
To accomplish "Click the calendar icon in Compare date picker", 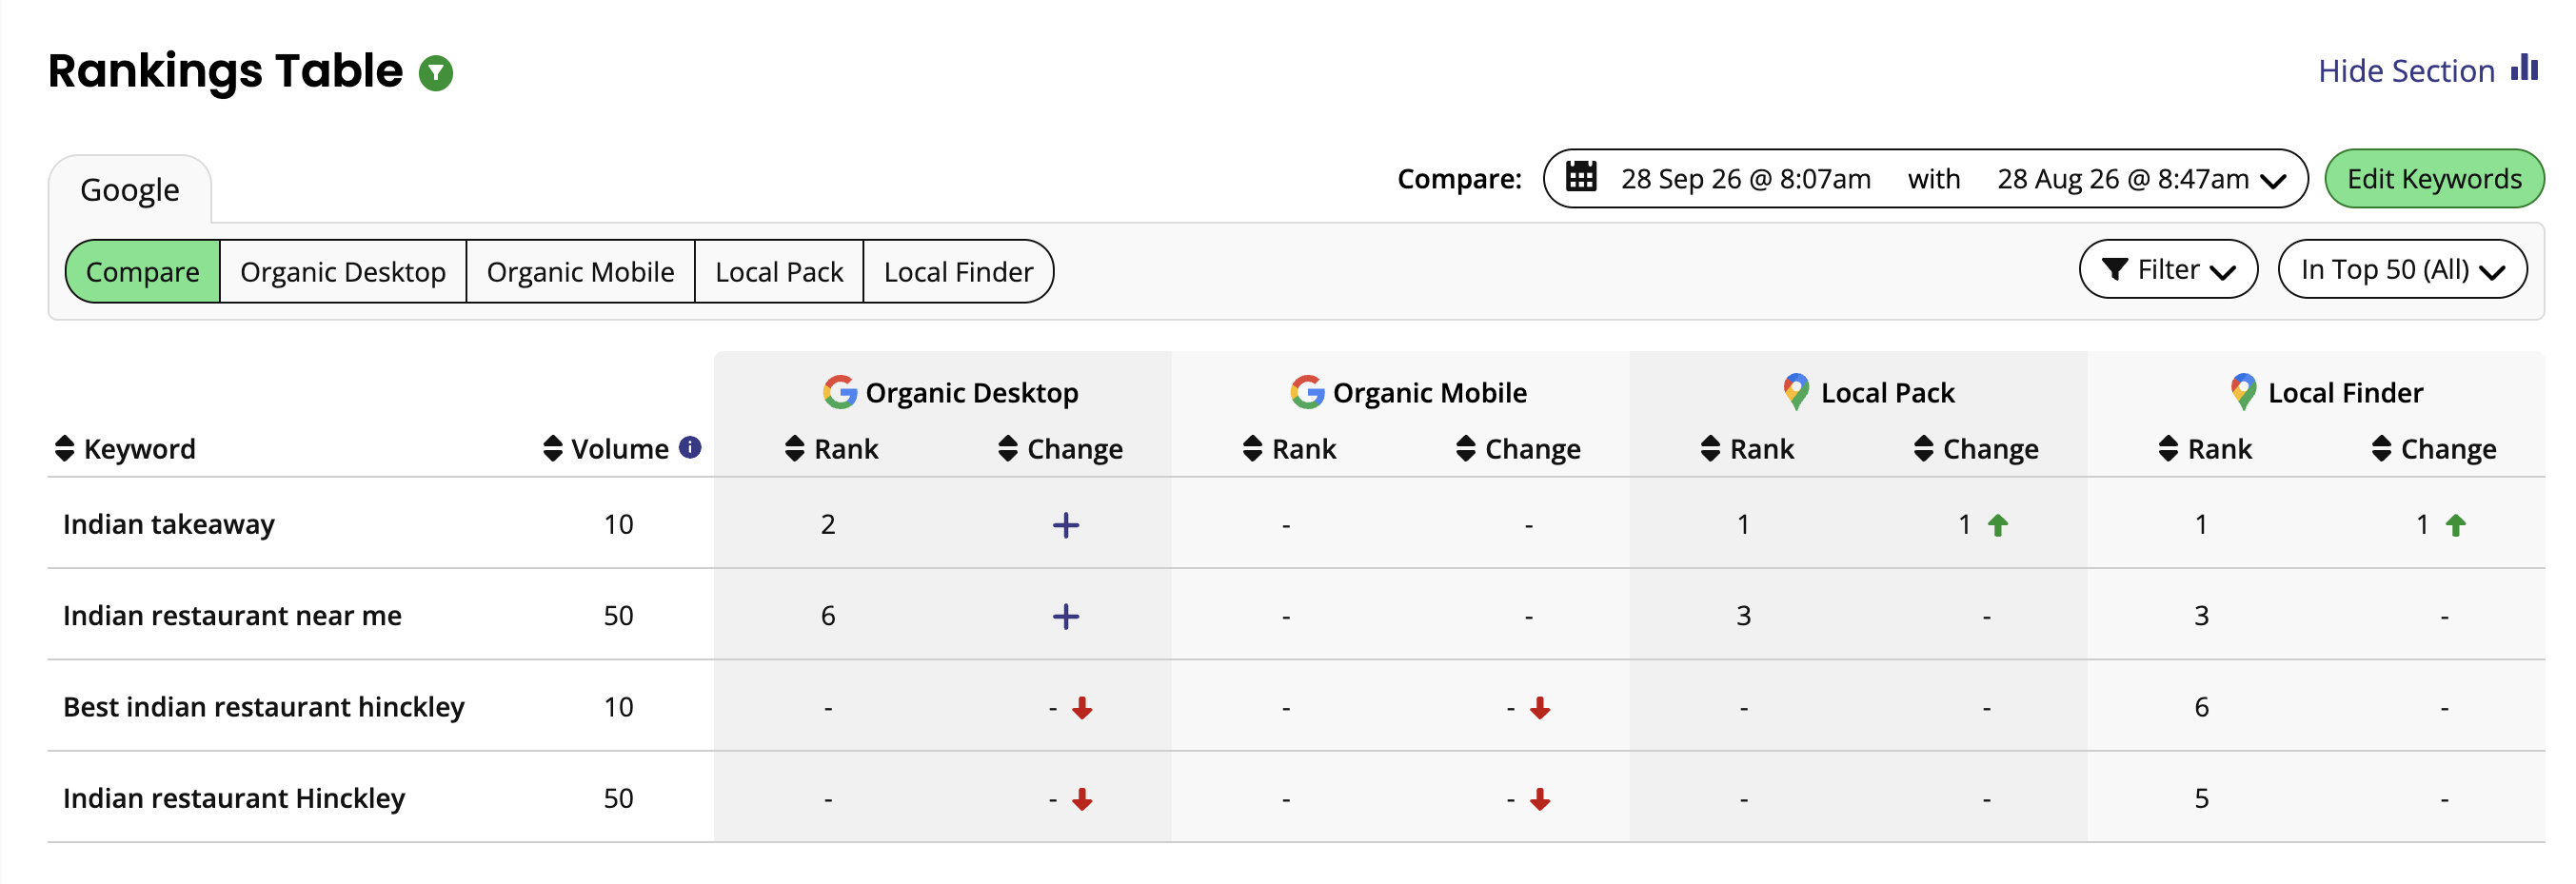I will pyautogui.click(x=1581, y=177).
